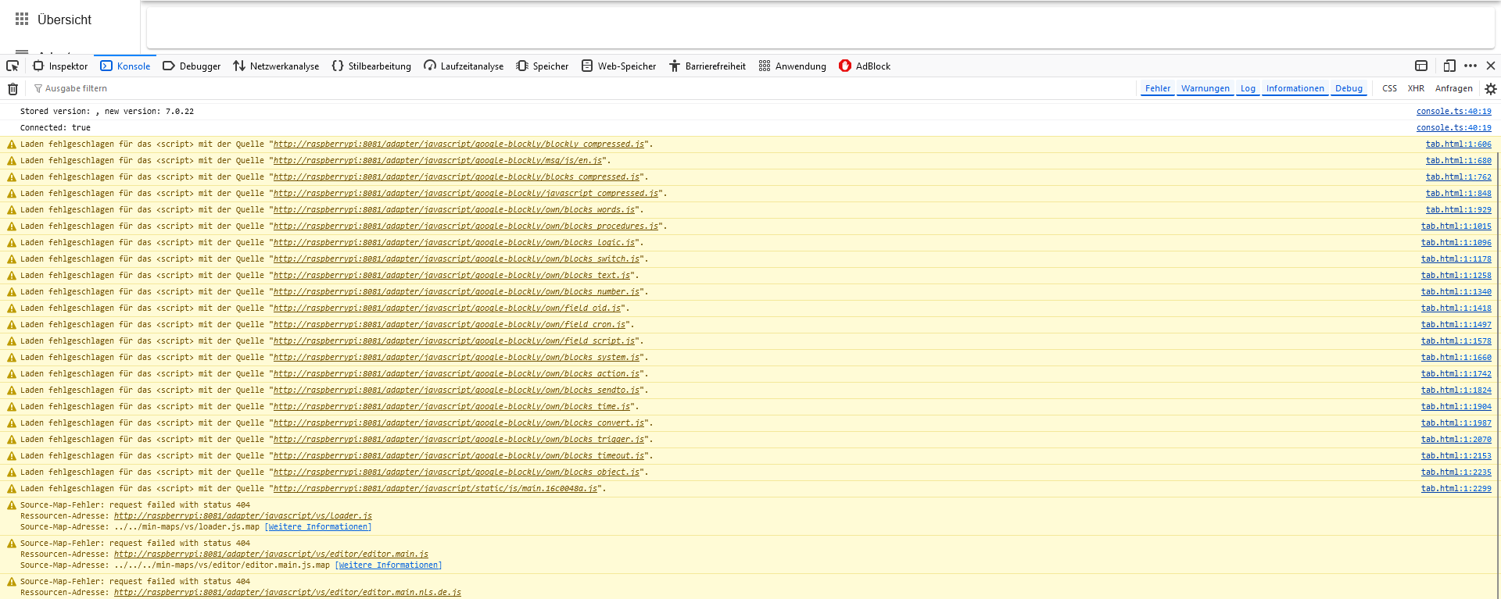This screenshot has height=599, width=1501.
Task: Open the blocks_procedures.js URL link
Action: pyautogui.click(x=466, y=226)
